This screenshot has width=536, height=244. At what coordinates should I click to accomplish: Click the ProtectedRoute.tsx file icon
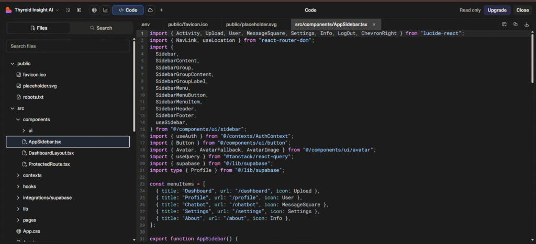(x=24, y=164)
